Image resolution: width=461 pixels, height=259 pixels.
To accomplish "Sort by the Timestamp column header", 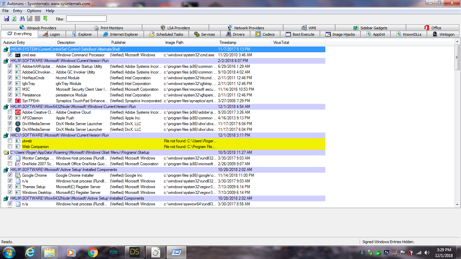I will click(x=245, y=42).
